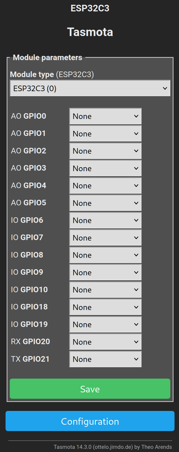179x452 pixels.
Task: Expand the GPIO7 function list
Action: pos(105,238)
